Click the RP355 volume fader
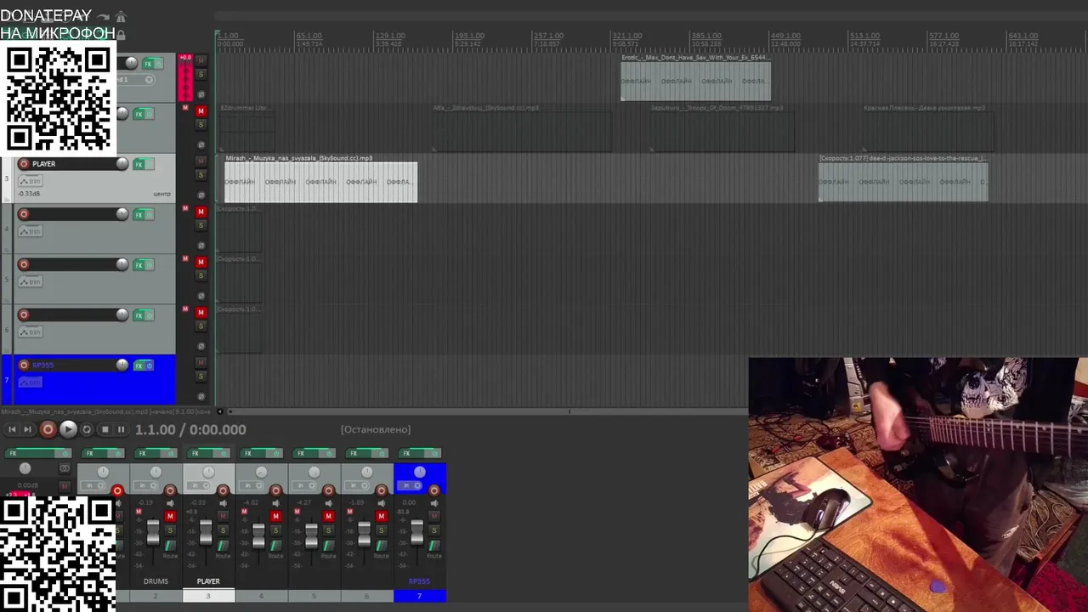Image resolution: width=1088 pixels, height=612 pixels. click(416, 531)
